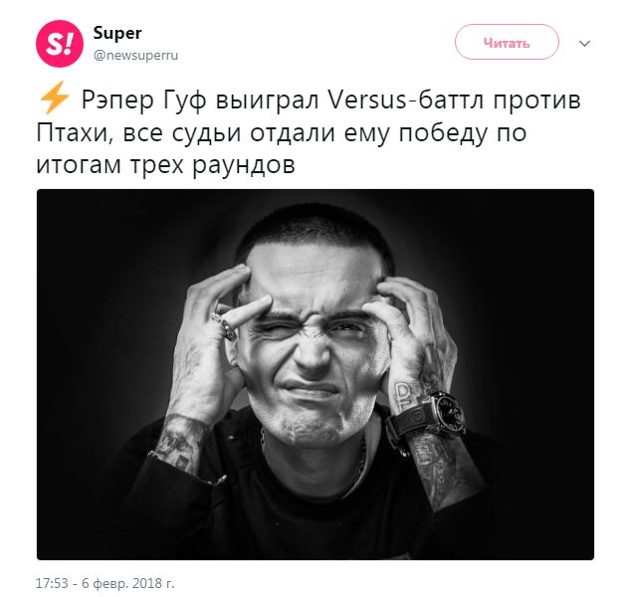Open the Super display name link
This screenshot has height=597, width=625.
(117, 33)
